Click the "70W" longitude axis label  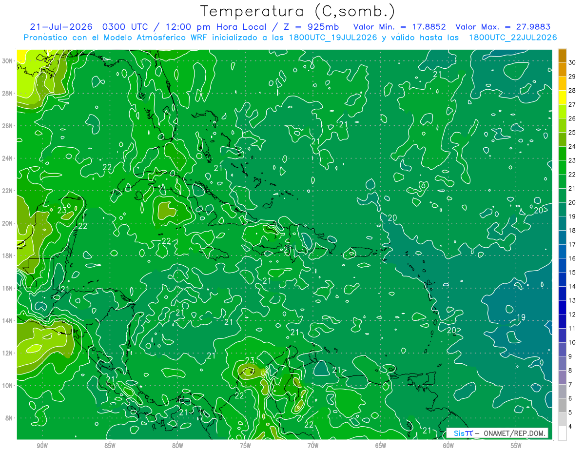[313, 446]
